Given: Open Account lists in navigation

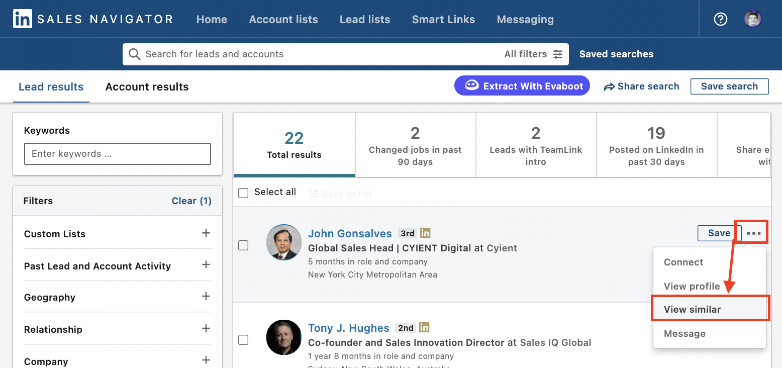Looking at the screenshot, I should [283, 20].
